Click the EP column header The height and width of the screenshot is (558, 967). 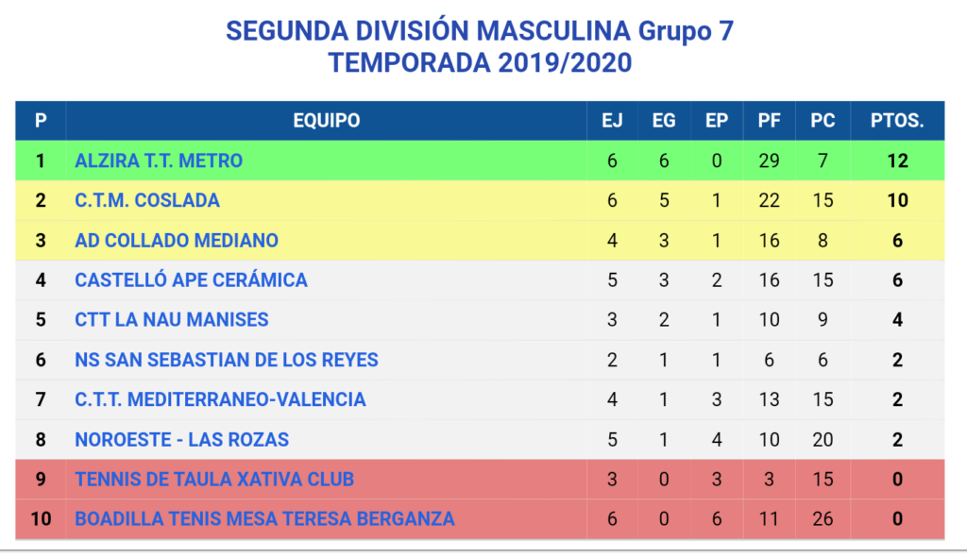click(x=716, y=120)
